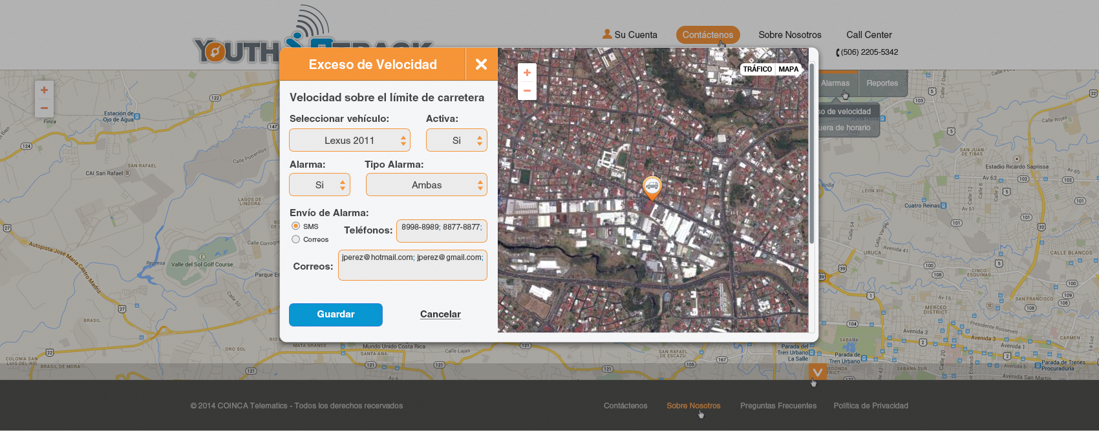Image resolution: width=1099 pixels, height=431 pixels.
Task: Open the footer Política de Privacidad link
Action: (871, 406)
